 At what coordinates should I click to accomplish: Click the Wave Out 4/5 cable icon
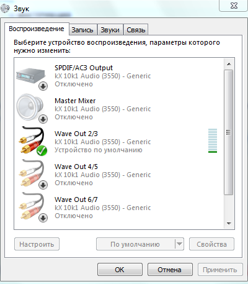[32, 173]
